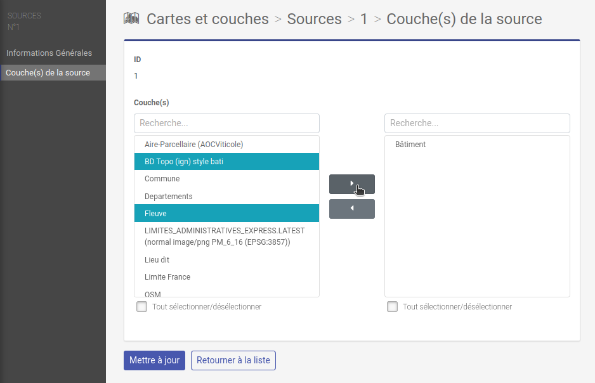
Task: Select 'Bâtiment' in the assigned layers list
Action: point(410,145)
